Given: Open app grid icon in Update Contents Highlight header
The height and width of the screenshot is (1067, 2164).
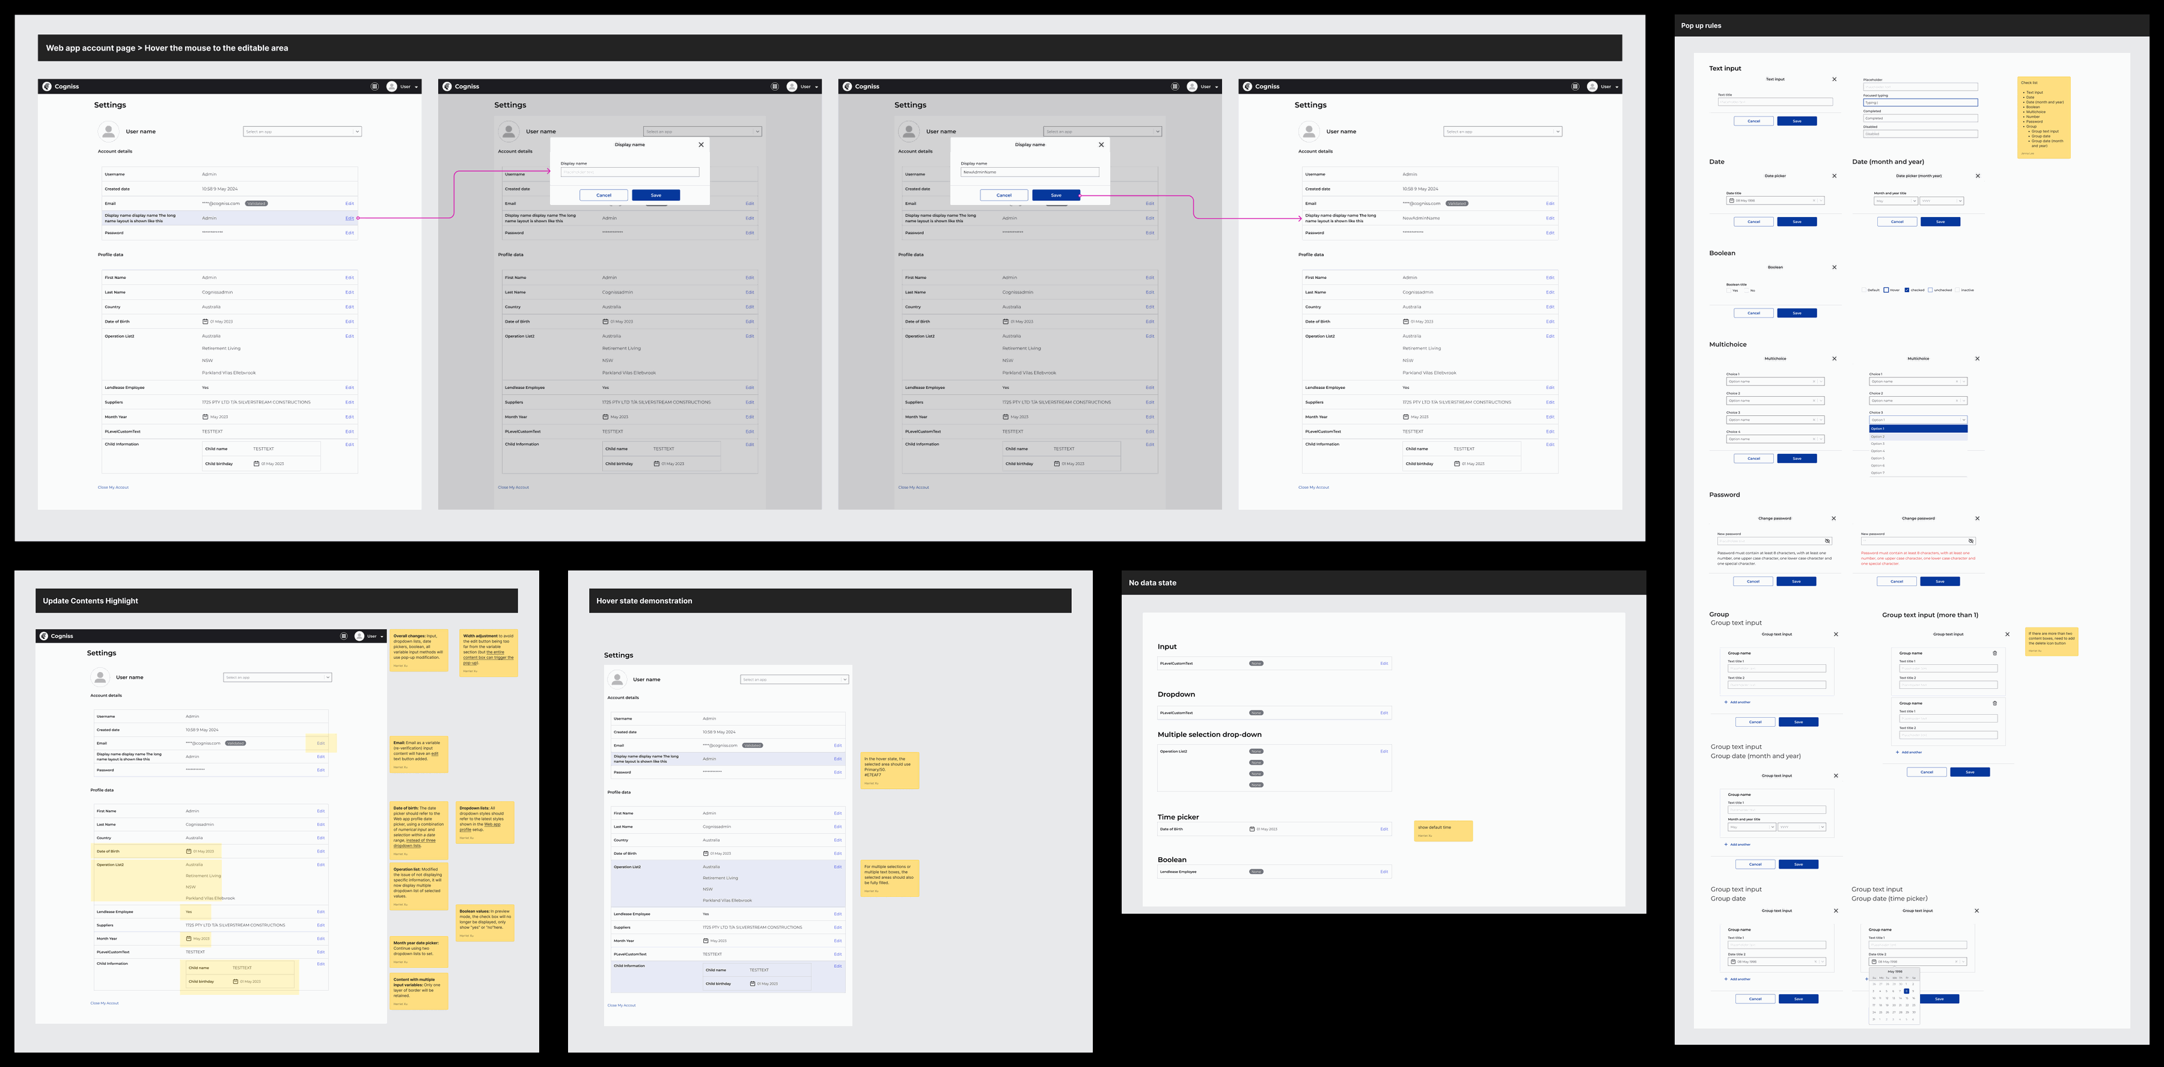Looking at the screenshot, I should (x=344, y=636).
